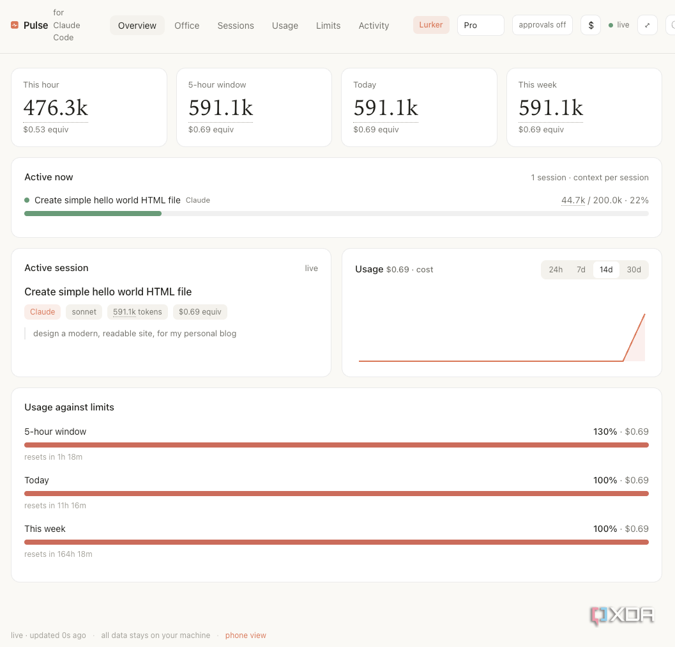This screenshot has height=647, width=675.
Task: Open the Sessions tab
Action: point(236,26)
